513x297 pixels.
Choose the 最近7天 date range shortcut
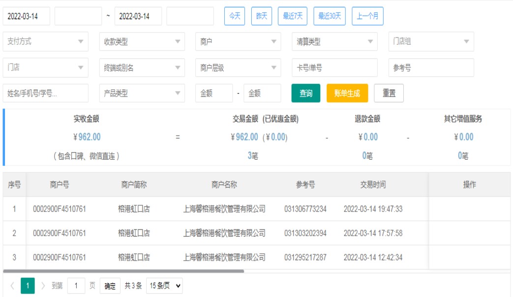point(292,16)
